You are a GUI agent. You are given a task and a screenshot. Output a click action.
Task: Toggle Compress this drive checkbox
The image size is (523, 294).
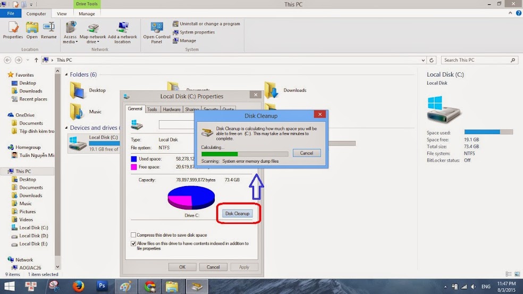tap(133, 235)
